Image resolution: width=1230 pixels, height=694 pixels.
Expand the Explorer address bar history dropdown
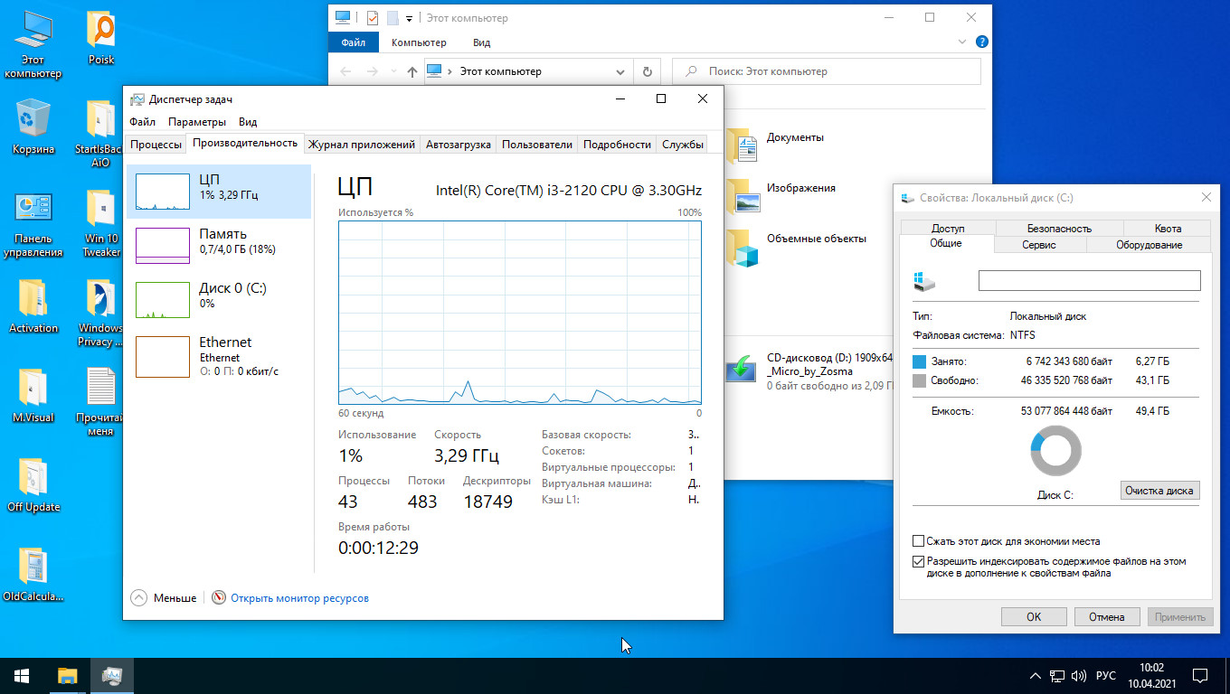(620, 71)
